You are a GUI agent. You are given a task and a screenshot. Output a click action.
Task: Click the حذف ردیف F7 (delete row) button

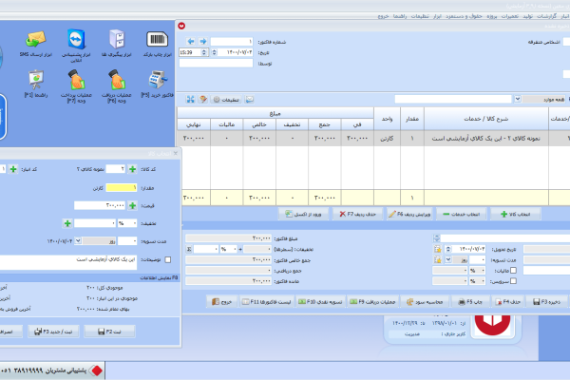pos(358,214)
